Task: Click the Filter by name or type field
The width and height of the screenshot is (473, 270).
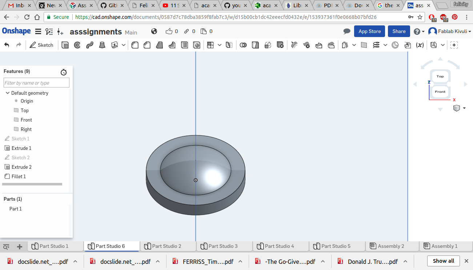Action: (36, 83)
